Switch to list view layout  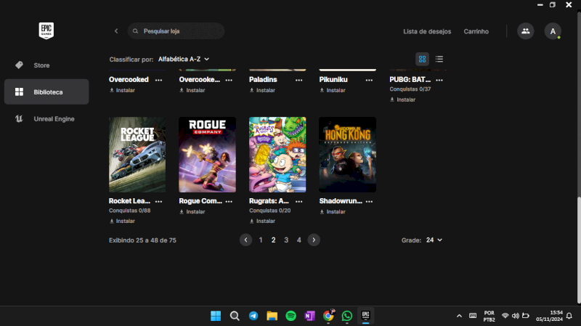[439, 59]
